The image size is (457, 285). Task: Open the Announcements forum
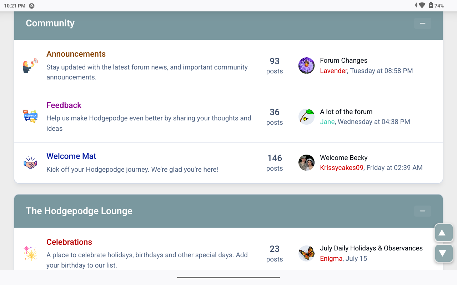[x=76, y=54]
